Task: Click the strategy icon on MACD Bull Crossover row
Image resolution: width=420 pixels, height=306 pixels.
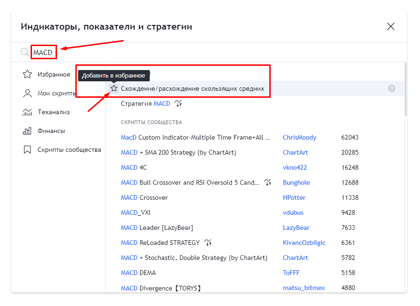Action: 267,182
